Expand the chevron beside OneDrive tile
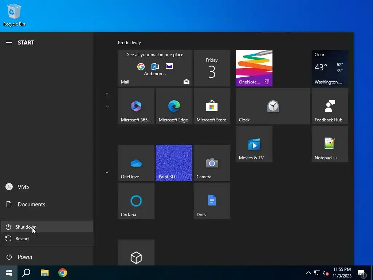 click(x=107, y=172)
